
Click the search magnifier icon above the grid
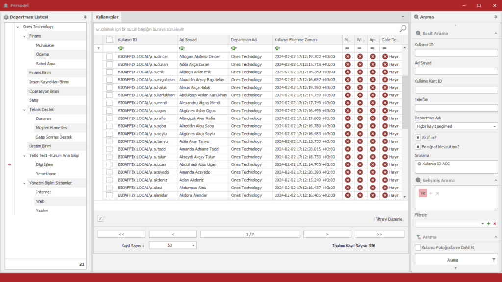click(403, 29)
